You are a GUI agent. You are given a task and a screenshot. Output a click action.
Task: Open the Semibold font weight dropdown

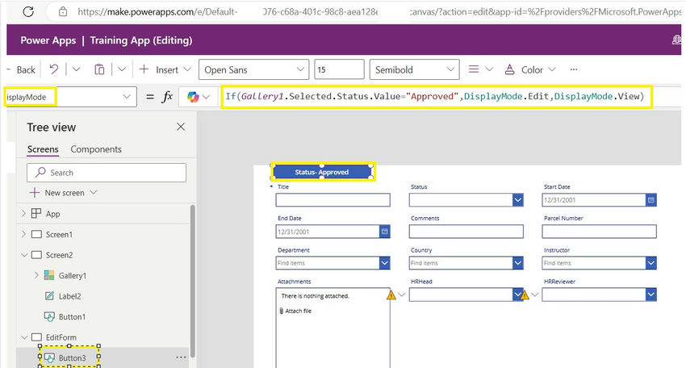414,69
